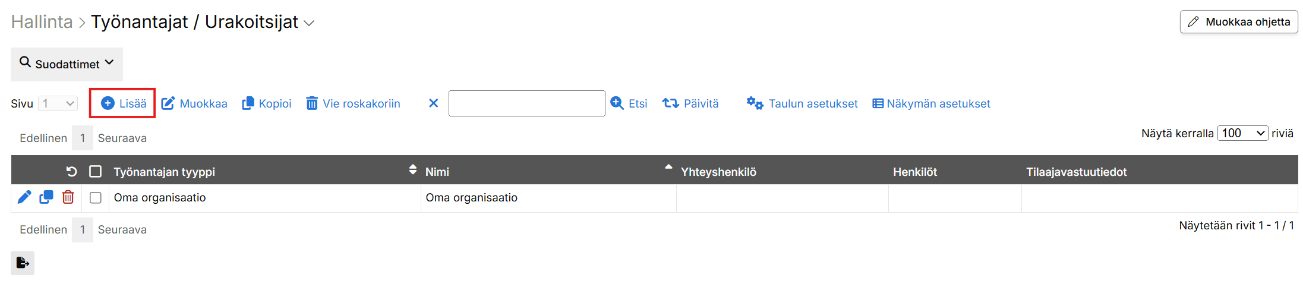Open the Näytä kerralla rows dropdown
The width and height of the screenshot is (1303, 284).
tap(1242, 133)
